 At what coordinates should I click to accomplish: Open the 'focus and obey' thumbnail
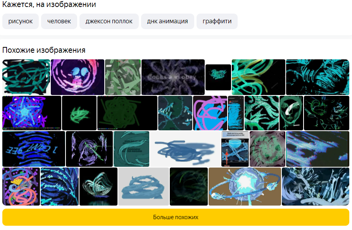(173, 77)
